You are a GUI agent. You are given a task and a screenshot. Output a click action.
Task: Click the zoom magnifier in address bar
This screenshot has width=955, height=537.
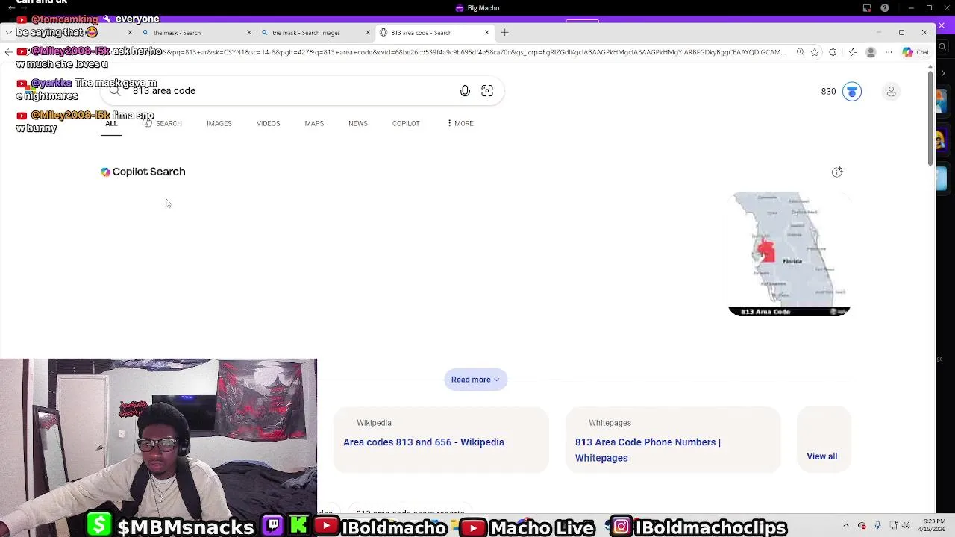pyautogui.click(x=800, y=52)
